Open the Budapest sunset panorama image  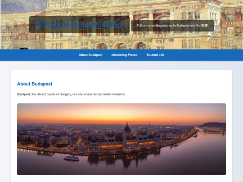point(121,139)
